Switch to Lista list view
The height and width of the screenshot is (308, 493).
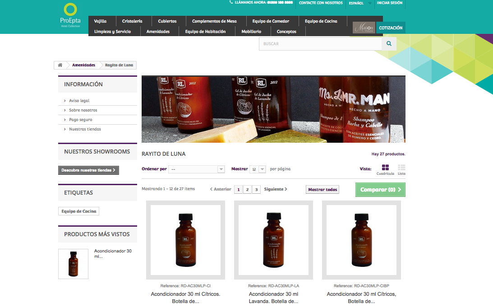click(401, 169)
